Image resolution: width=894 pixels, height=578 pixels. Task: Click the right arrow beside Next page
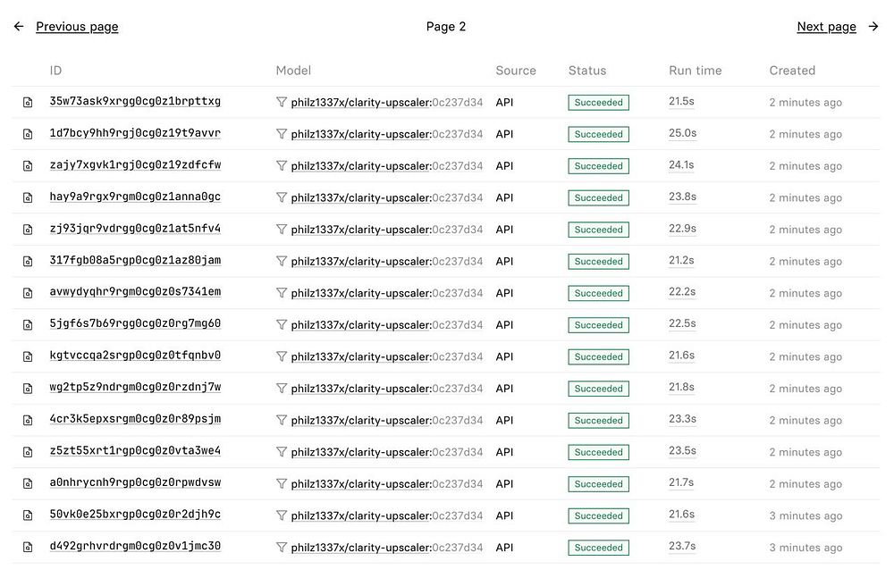coord(873,27)
